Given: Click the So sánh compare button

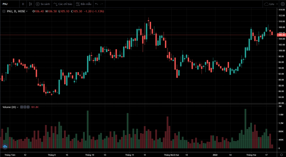Looking at the screenshot, I should coord(43,4).
